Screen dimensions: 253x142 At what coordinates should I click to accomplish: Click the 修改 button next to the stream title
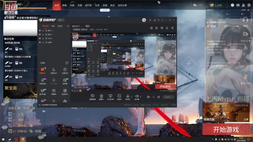88,26
